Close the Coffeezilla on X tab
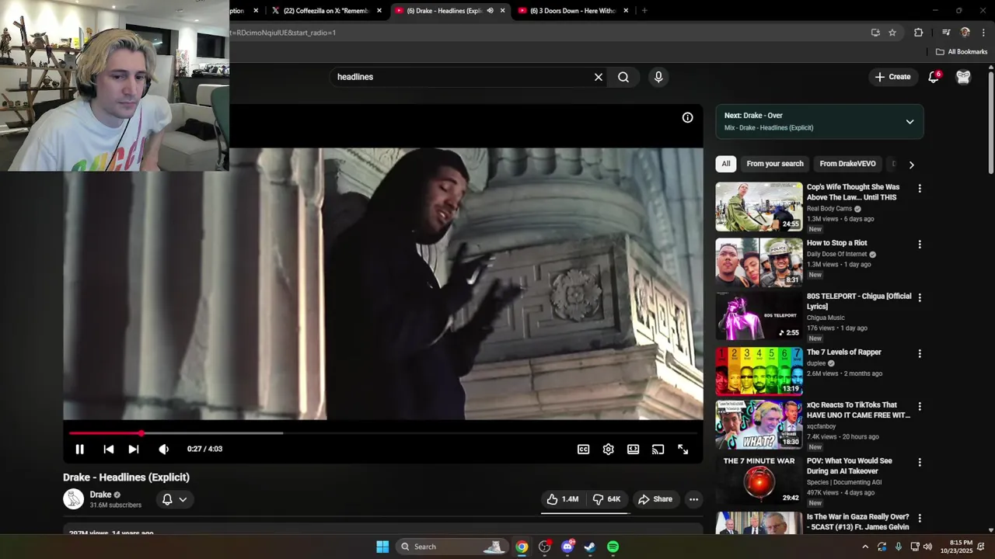This screenshot has width=995, height=559. coord(379,11)
